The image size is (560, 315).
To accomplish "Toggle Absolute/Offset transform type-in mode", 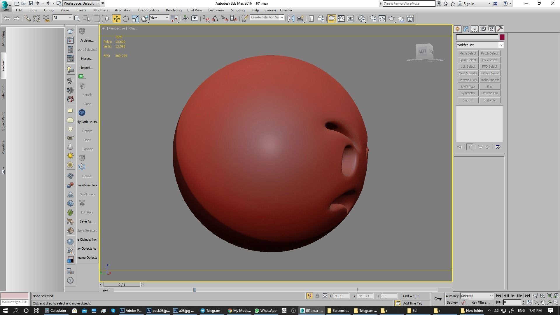I will point(325,296).
